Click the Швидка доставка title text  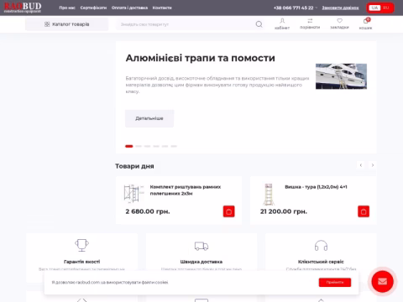pos(201,262)
